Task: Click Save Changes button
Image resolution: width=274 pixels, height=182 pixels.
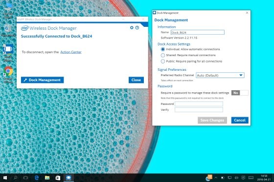Action: (x=212, y=121)
